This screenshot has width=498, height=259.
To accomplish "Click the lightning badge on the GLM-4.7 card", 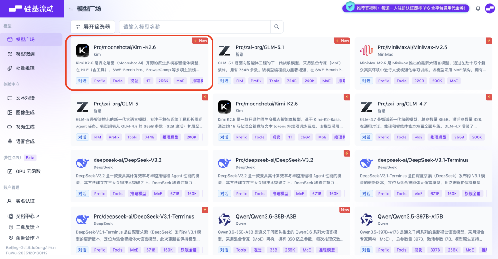I will [x=489, y=97].
